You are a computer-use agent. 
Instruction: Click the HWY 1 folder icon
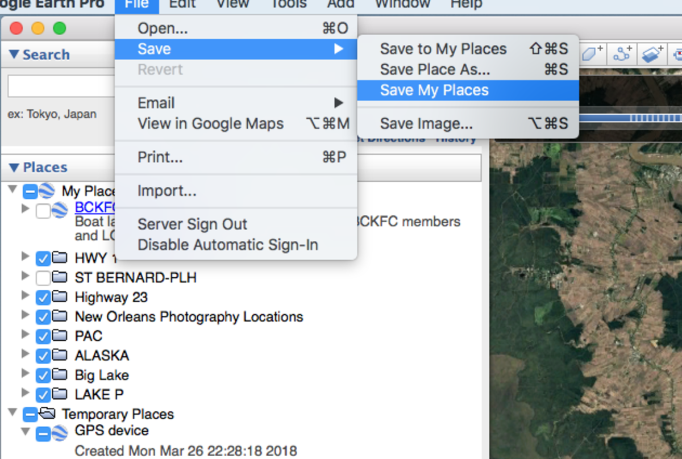(x=60, y=258)
